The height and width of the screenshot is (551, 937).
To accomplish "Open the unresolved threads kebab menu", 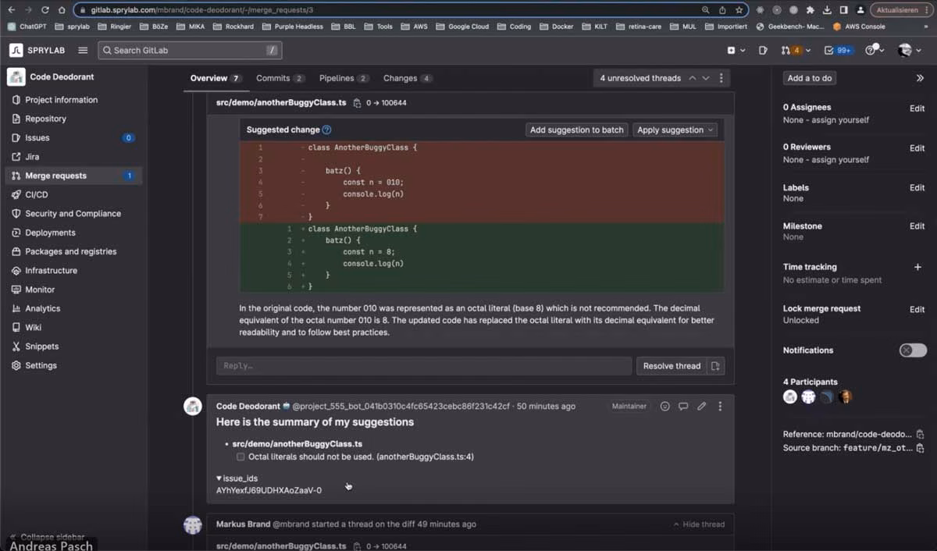I will coord(721,78).
